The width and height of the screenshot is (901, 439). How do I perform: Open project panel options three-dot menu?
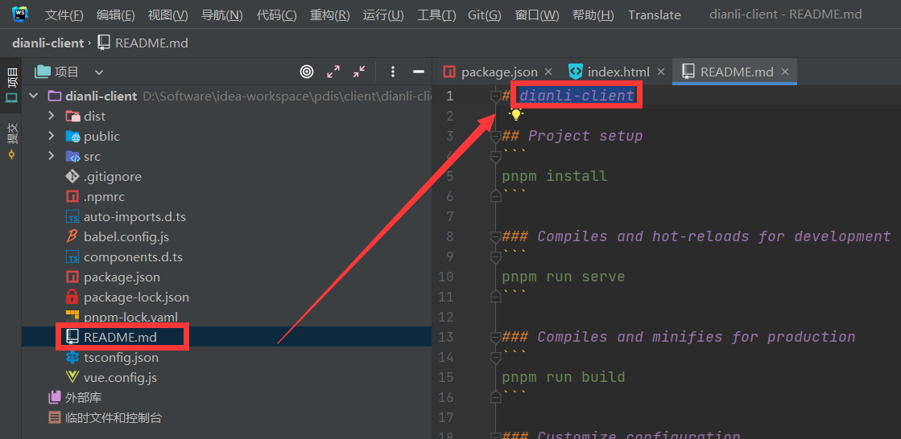coord(393,72)
